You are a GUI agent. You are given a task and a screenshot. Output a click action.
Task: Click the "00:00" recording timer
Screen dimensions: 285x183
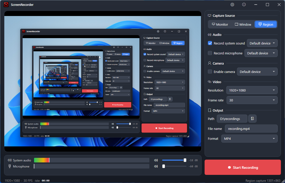[x=46, y=181]
